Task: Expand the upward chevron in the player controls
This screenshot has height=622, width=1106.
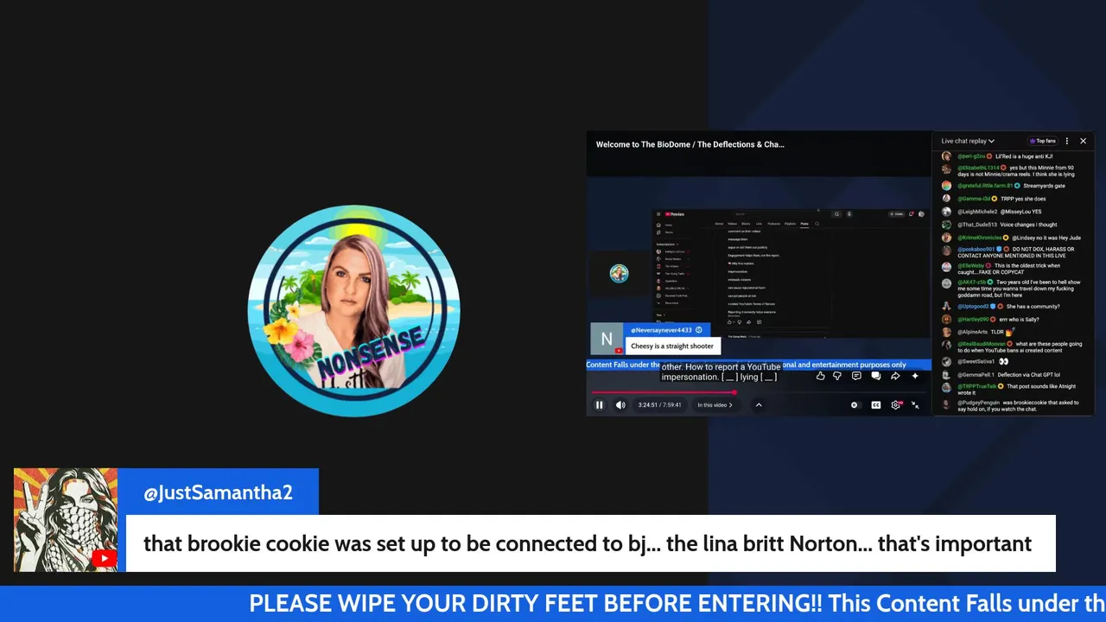Action: tap(759, 404)
